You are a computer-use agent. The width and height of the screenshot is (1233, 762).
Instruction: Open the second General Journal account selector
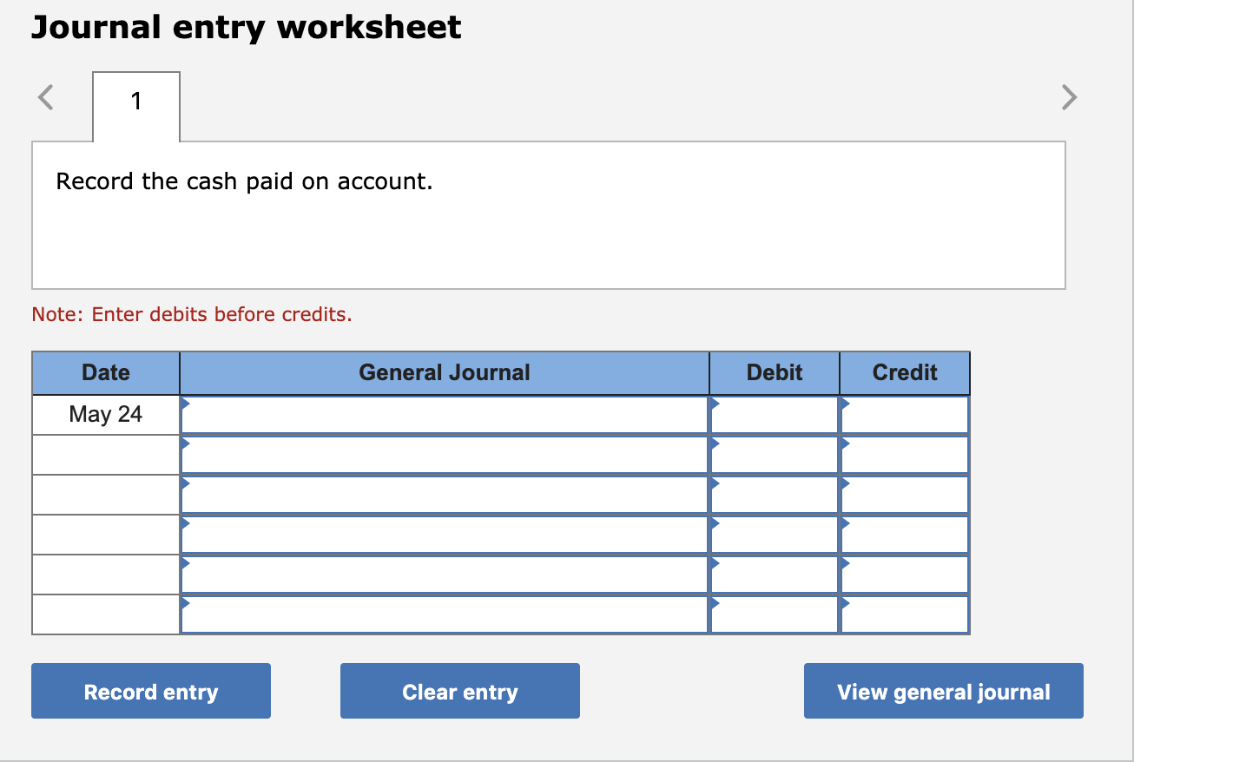(x=186, y=444)
